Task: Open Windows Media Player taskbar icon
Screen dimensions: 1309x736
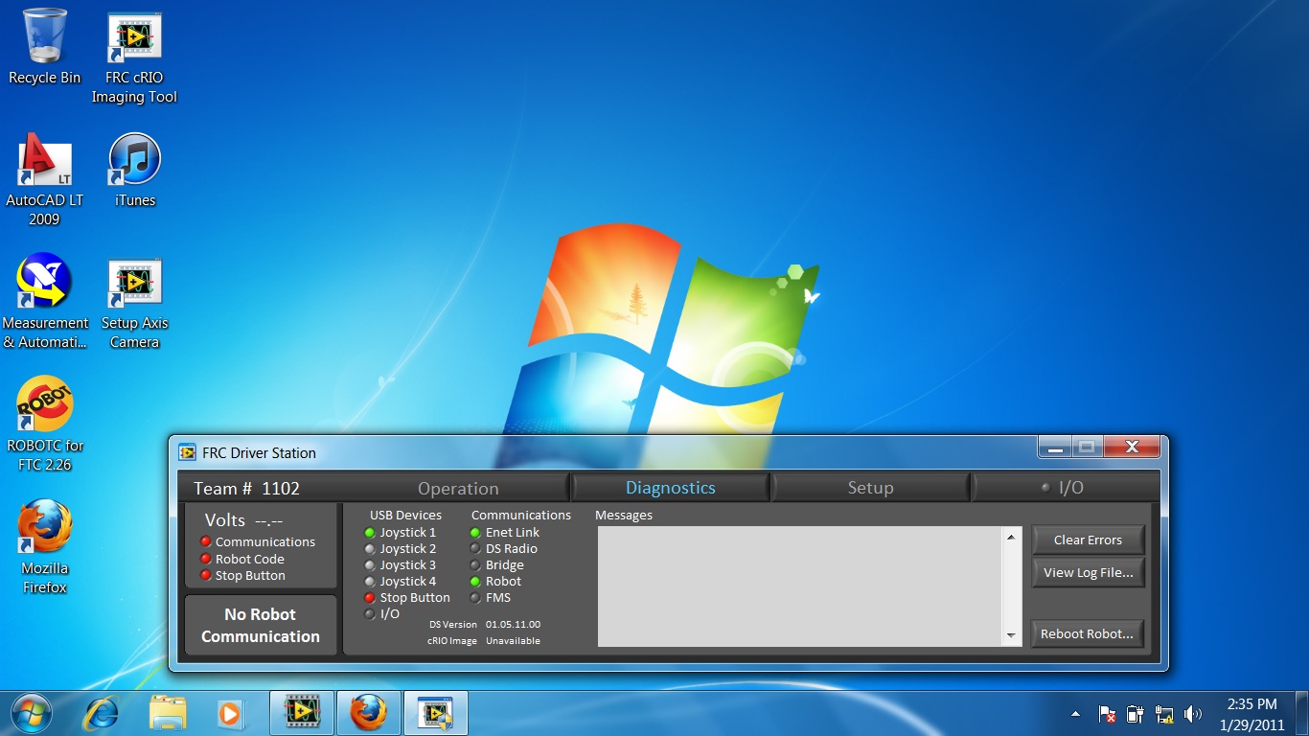Action: point(230,713)
